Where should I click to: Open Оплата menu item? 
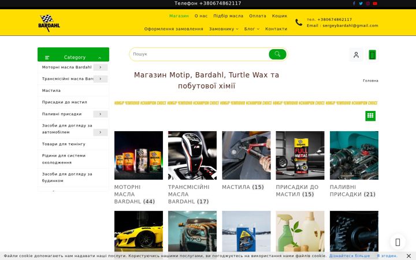(257, 16)
